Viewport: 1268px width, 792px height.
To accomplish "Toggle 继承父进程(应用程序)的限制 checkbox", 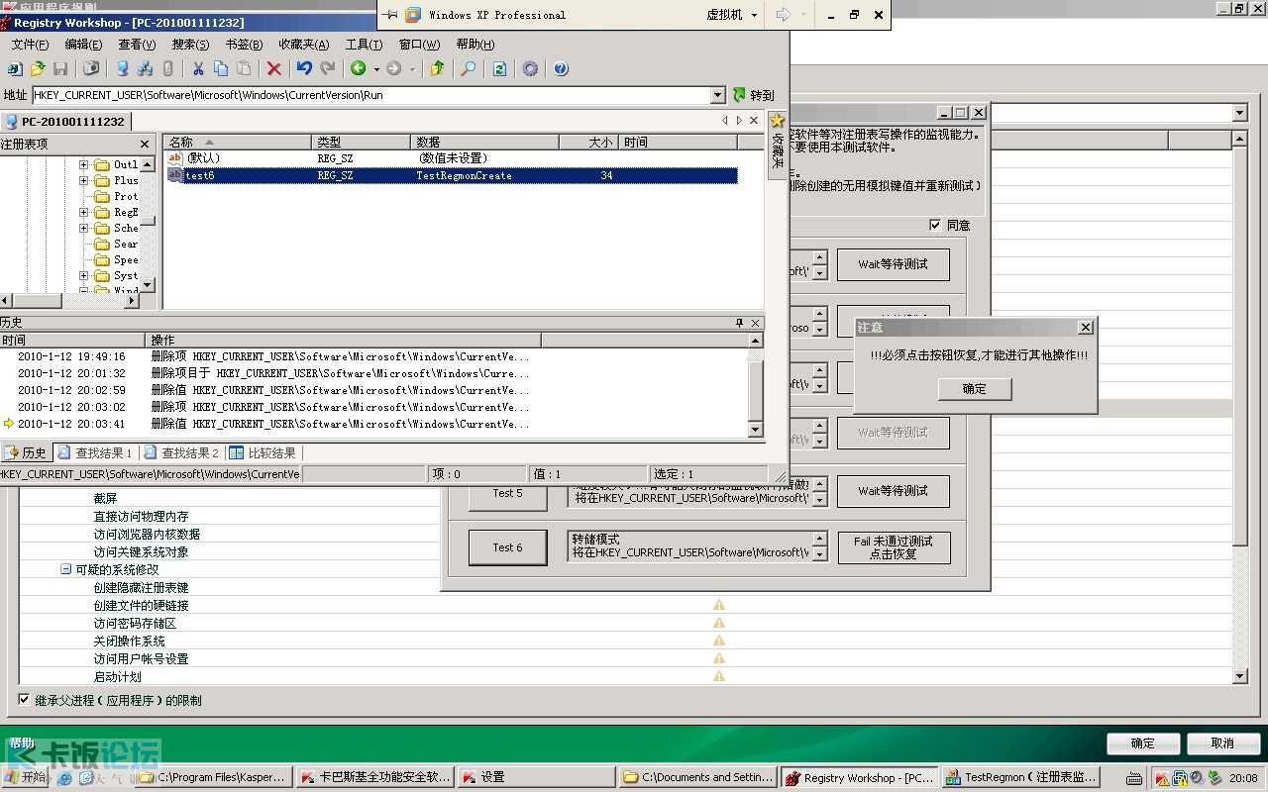I will pos(25,700).
